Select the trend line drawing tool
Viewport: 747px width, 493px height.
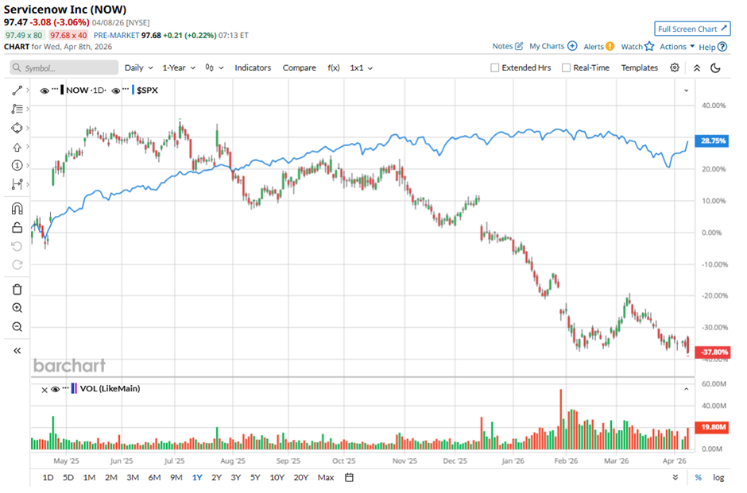coord(17,91)
